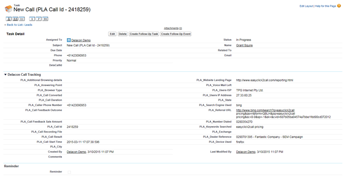343x180 pixels.
Task: Open the Grant Squire name link
Action: 244,45
